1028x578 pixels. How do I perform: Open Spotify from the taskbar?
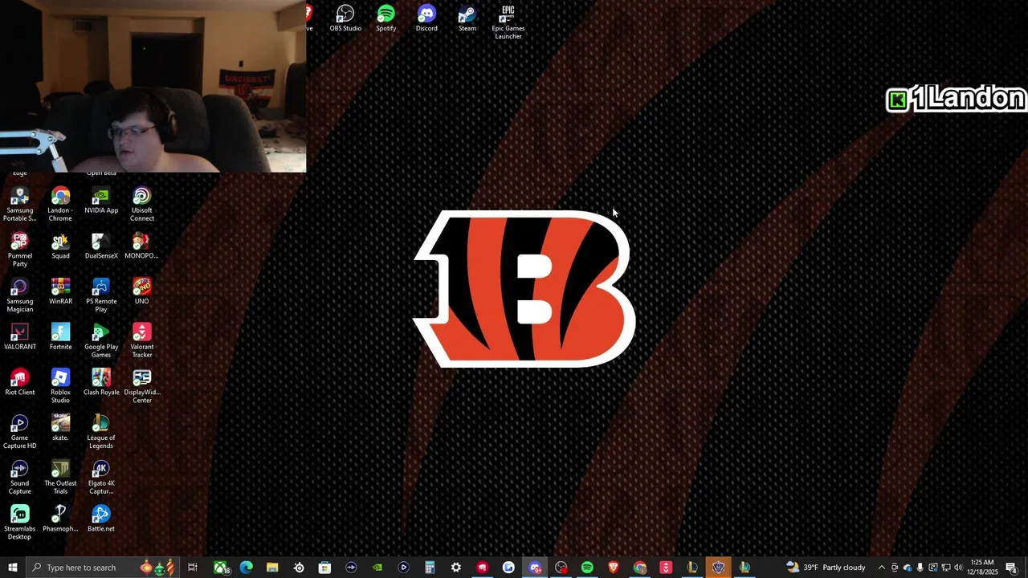587,568
